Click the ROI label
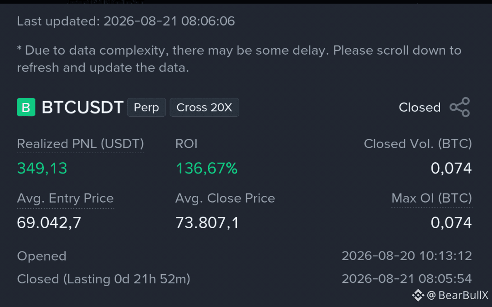The width and height of the screenshot is (492, 307). (x=186, y=144)
